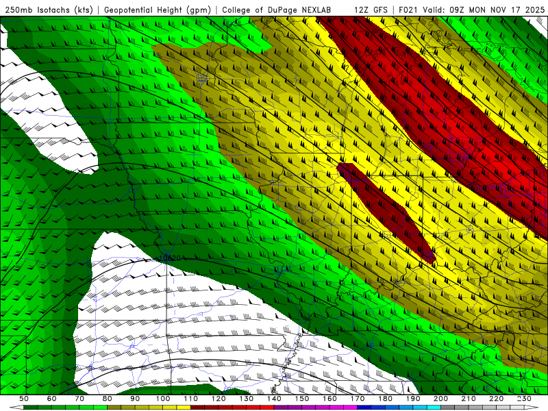Click the "F021" forecast hour text
The image size is (548, 411).
tap(409, 10)
